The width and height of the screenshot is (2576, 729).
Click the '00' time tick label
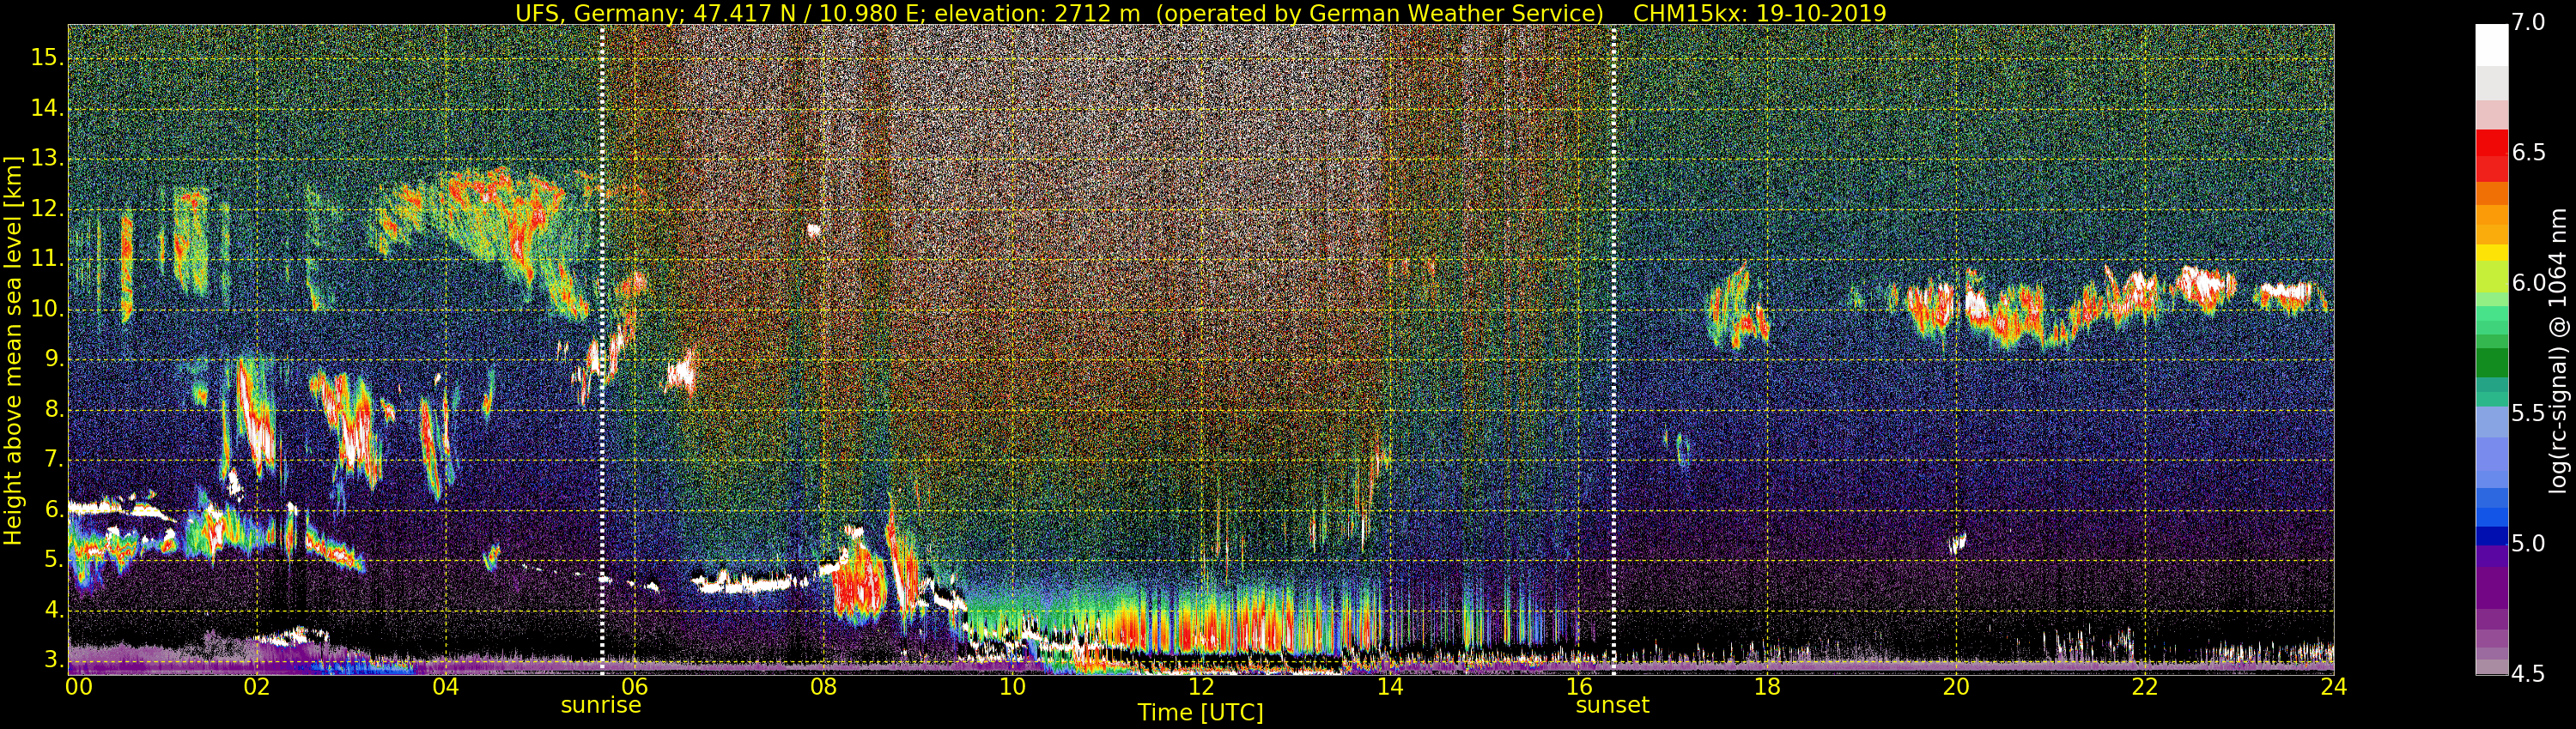pos(79,687)
